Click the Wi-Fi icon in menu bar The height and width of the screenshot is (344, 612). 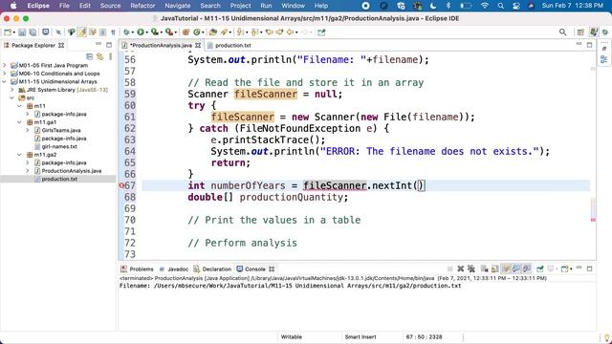tap(485, 6)
